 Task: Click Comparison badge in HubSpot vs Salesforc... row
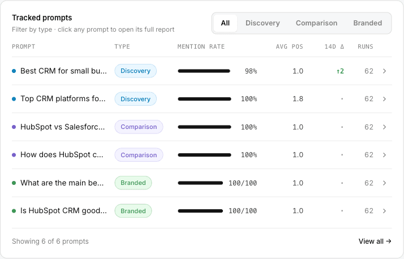139,127
